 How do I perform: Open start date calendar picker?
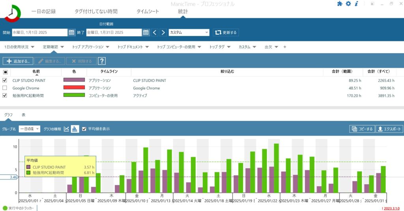coord(71,32)
